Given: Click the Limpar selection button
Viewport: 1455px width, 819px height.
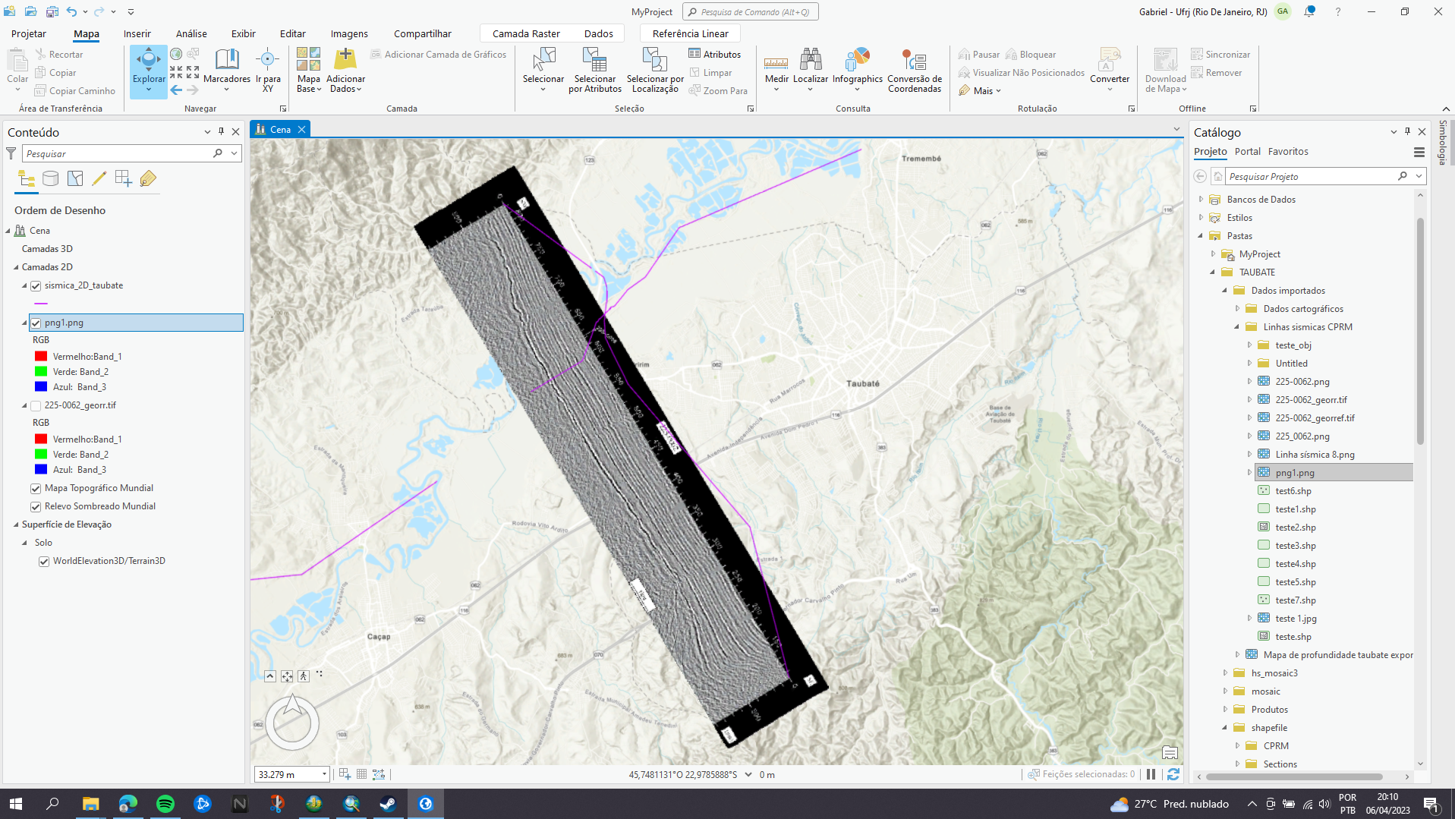Looking at the screenshot, I should 711,72.
